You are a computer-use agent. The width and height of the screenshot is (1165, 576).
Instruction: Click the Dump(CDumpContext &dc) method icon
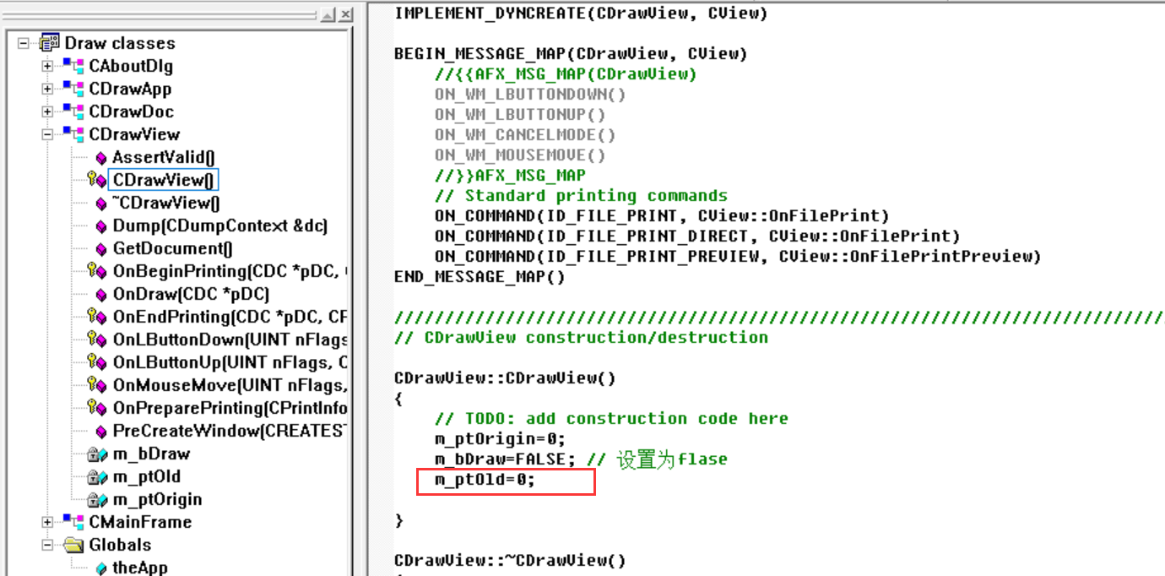coord(101,226)
